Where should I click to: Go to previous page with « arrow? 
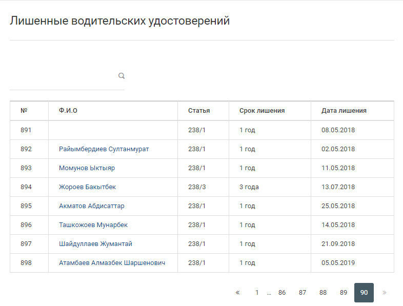pos(237,293)
